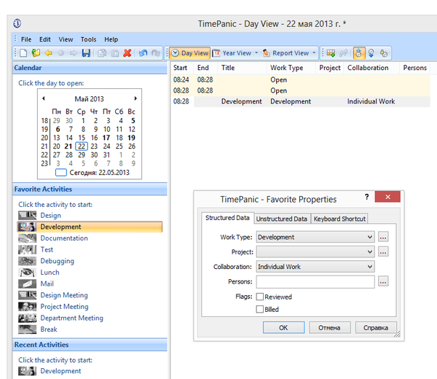This screenshot has height=379, width=437.
Task: Click the clock with down arrow icon
Action: 371,53
